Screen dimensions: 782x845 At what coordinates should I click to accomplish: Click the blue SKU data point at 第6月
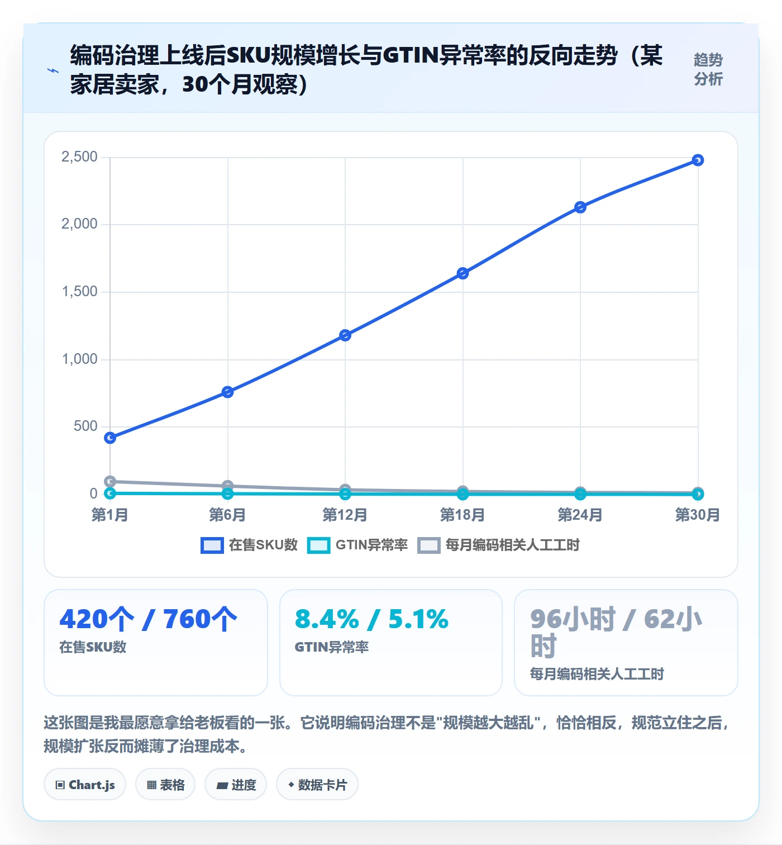point(227,392)
